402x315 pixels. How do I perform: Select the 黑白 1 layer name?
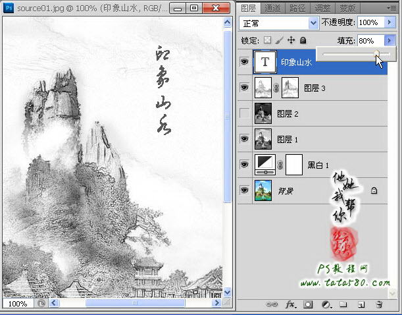click(318, 165)
